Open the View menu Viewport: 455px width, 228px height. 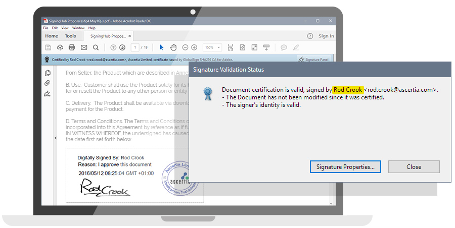click(x=65, y=28)
